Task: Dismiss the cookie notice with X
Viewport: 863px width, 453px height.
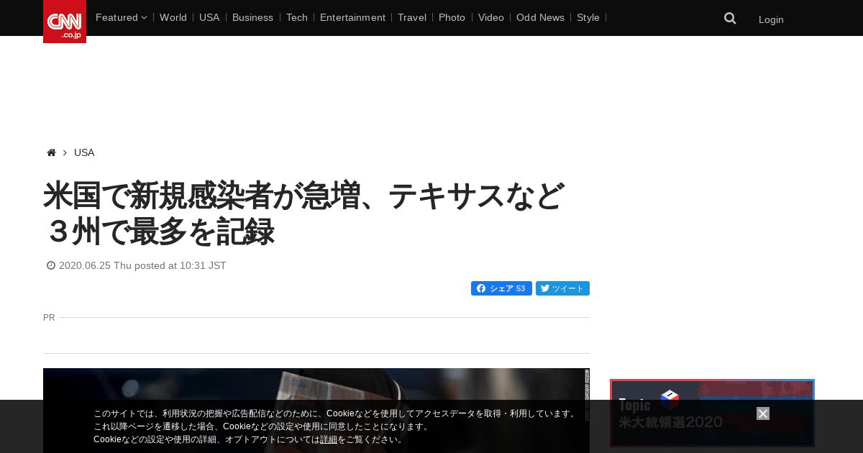Action: tap(763, 413)
